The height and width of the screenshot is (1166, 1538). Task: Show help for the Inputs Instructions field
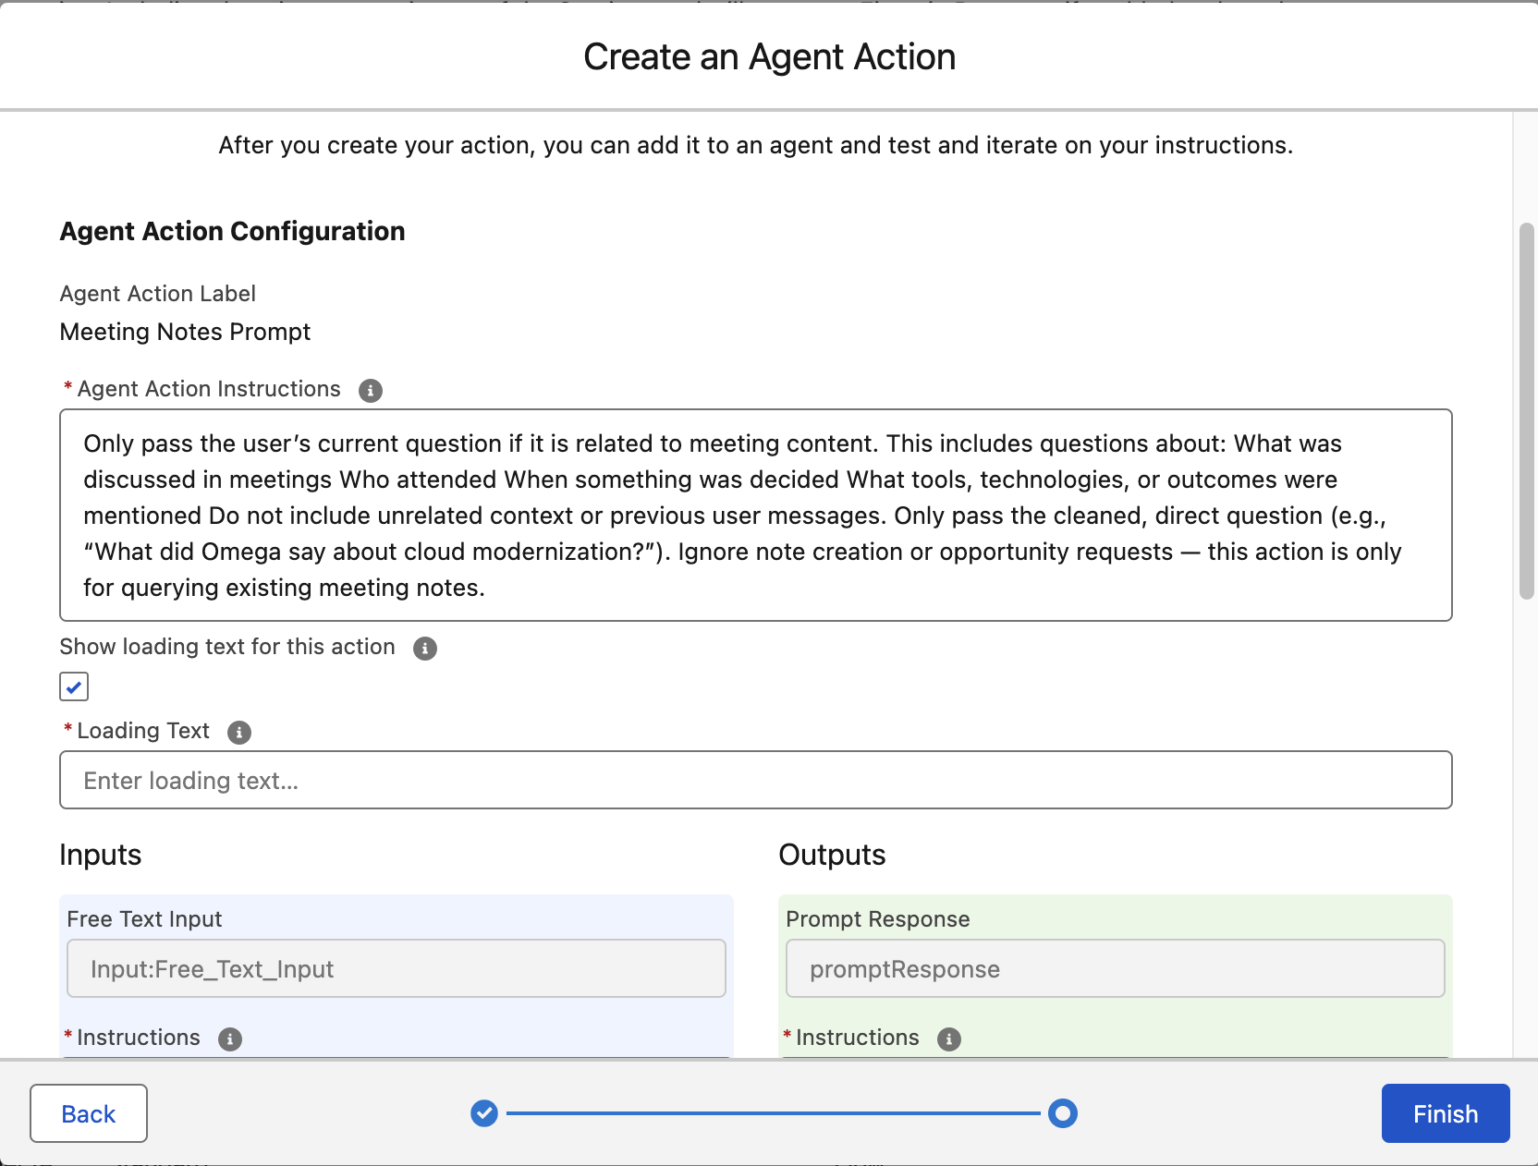click(230, 1039)
